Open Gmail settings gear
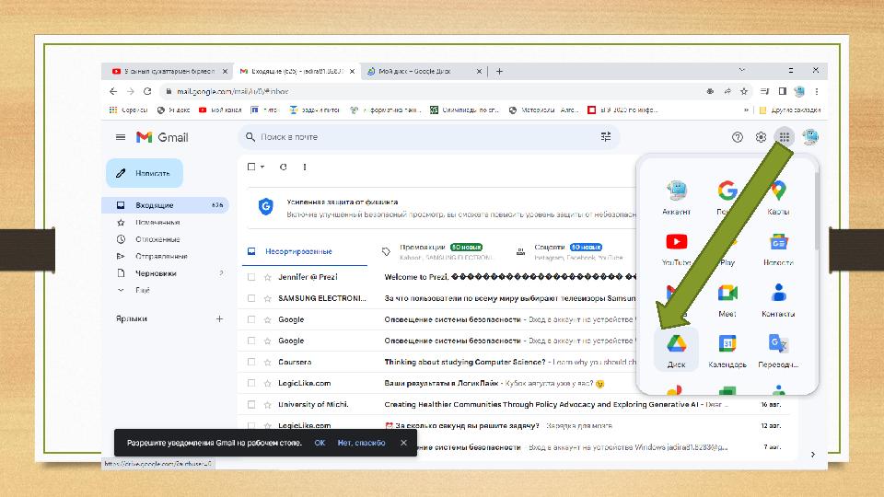884x497 pixels. [x=761, y=137]
